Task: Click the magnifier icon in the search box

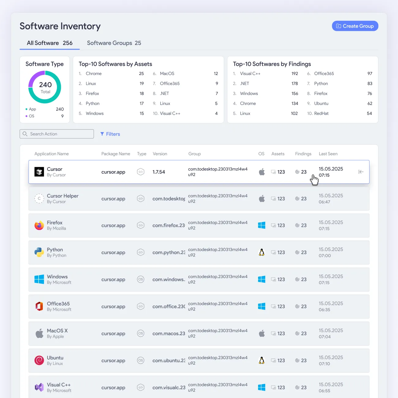Action: (x=25, y=134)
